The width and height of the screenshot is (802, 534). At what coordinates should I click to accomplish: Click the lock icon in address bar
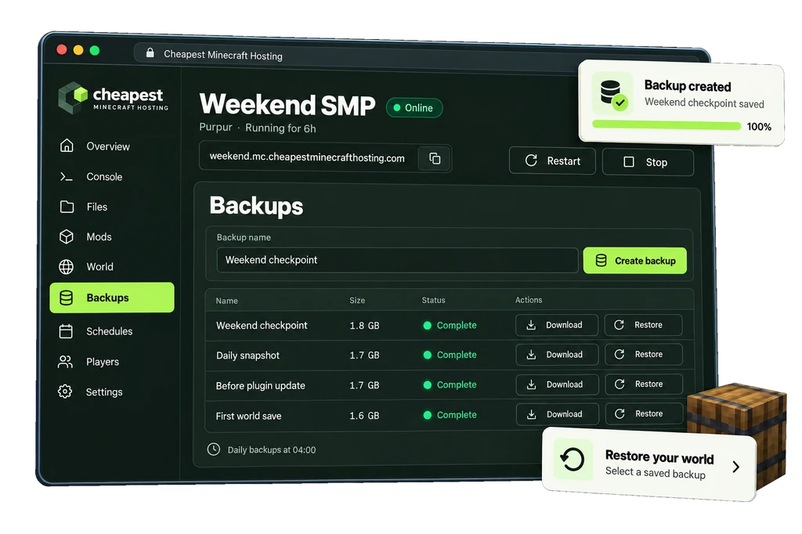150,52
